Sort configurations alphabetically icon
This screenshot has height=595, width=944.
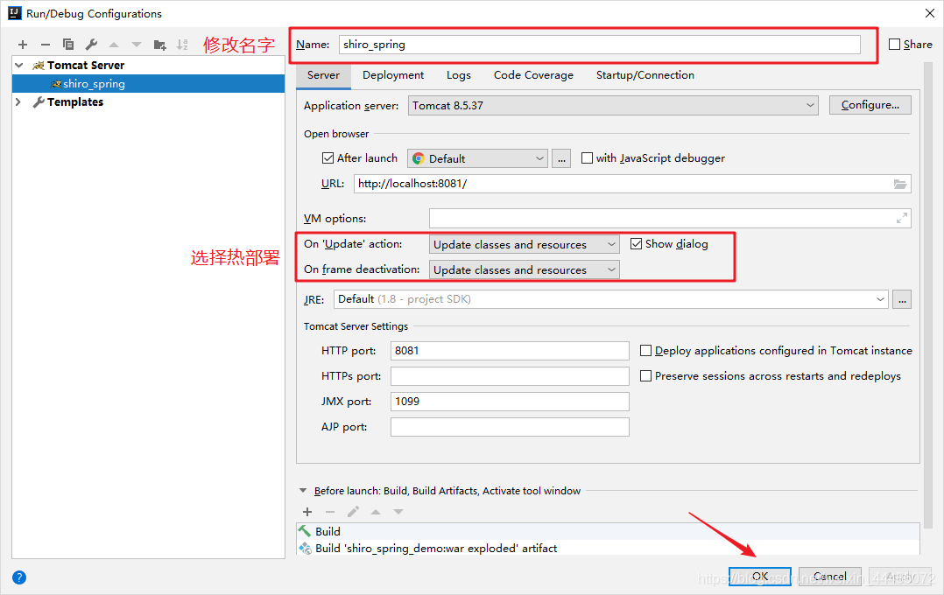pos(182,45)
